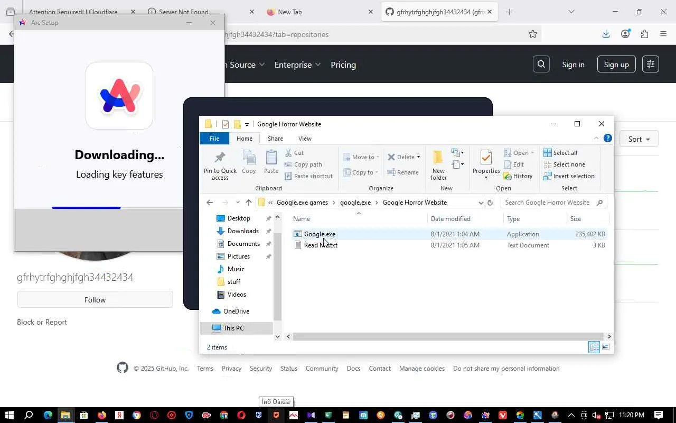Open the Easy access dropdown icon

coord(457,165)
